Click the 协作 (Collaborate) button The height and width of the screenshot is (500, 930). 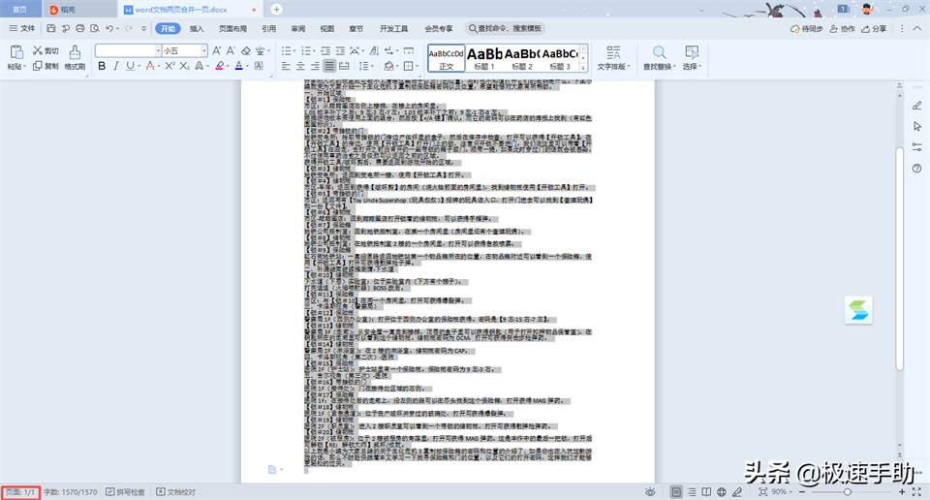pos(843,29)
